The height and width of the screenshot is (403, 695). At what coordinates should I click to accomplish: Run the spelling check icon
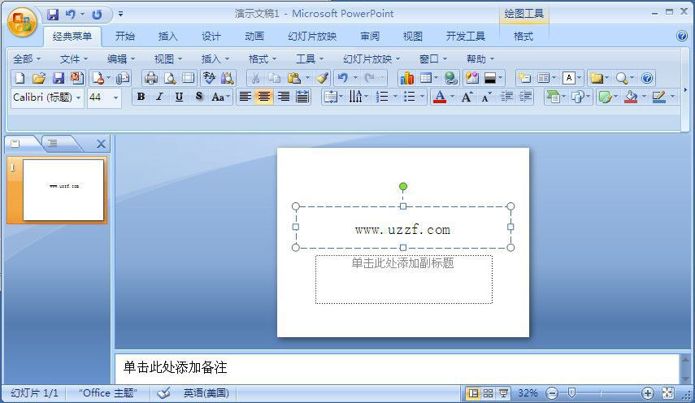pos(209,78)
